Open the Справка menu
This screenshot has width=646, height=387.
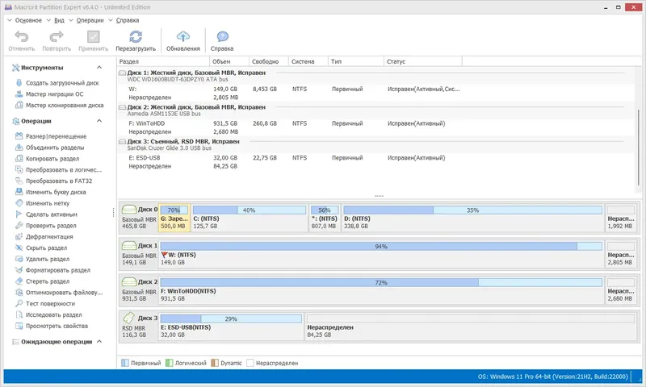click(128, 20)
